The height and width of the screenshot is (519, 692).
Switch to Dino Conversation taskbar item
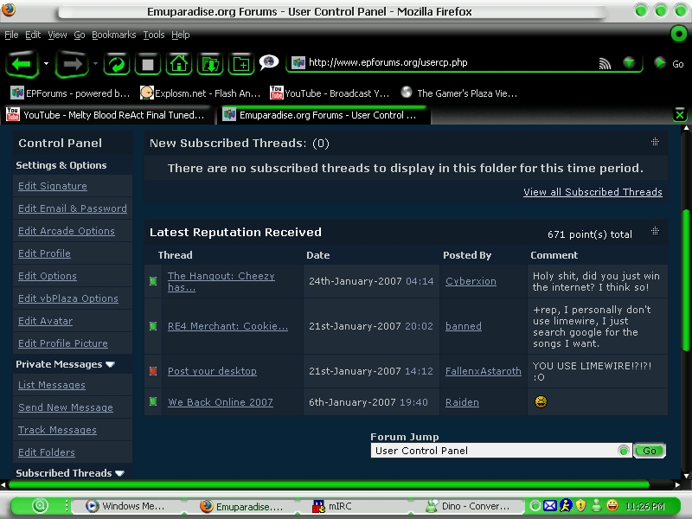click(x=469, y=506)
